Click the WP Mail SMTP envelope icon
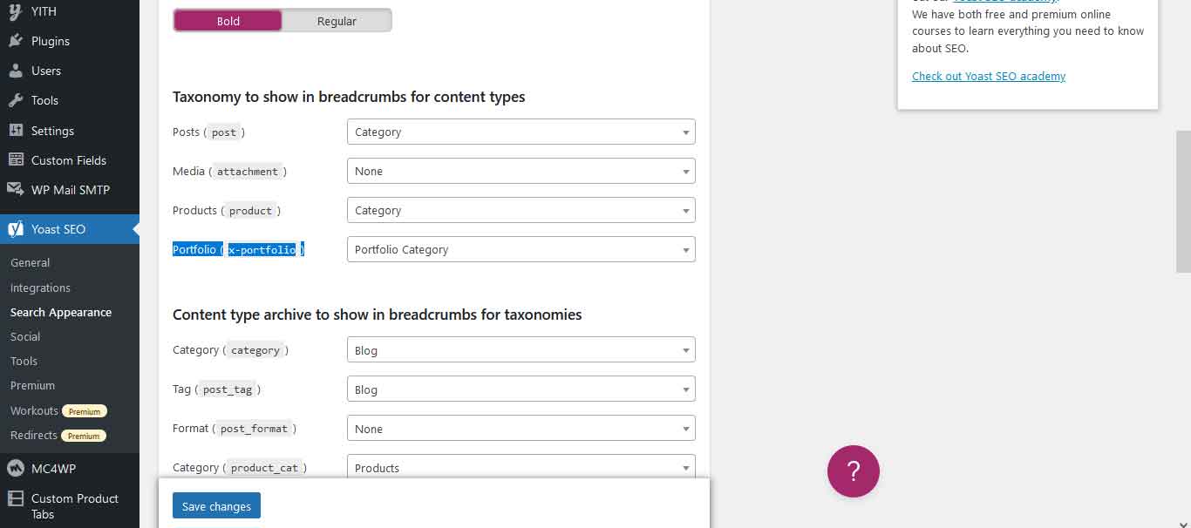 click(16, 190)
